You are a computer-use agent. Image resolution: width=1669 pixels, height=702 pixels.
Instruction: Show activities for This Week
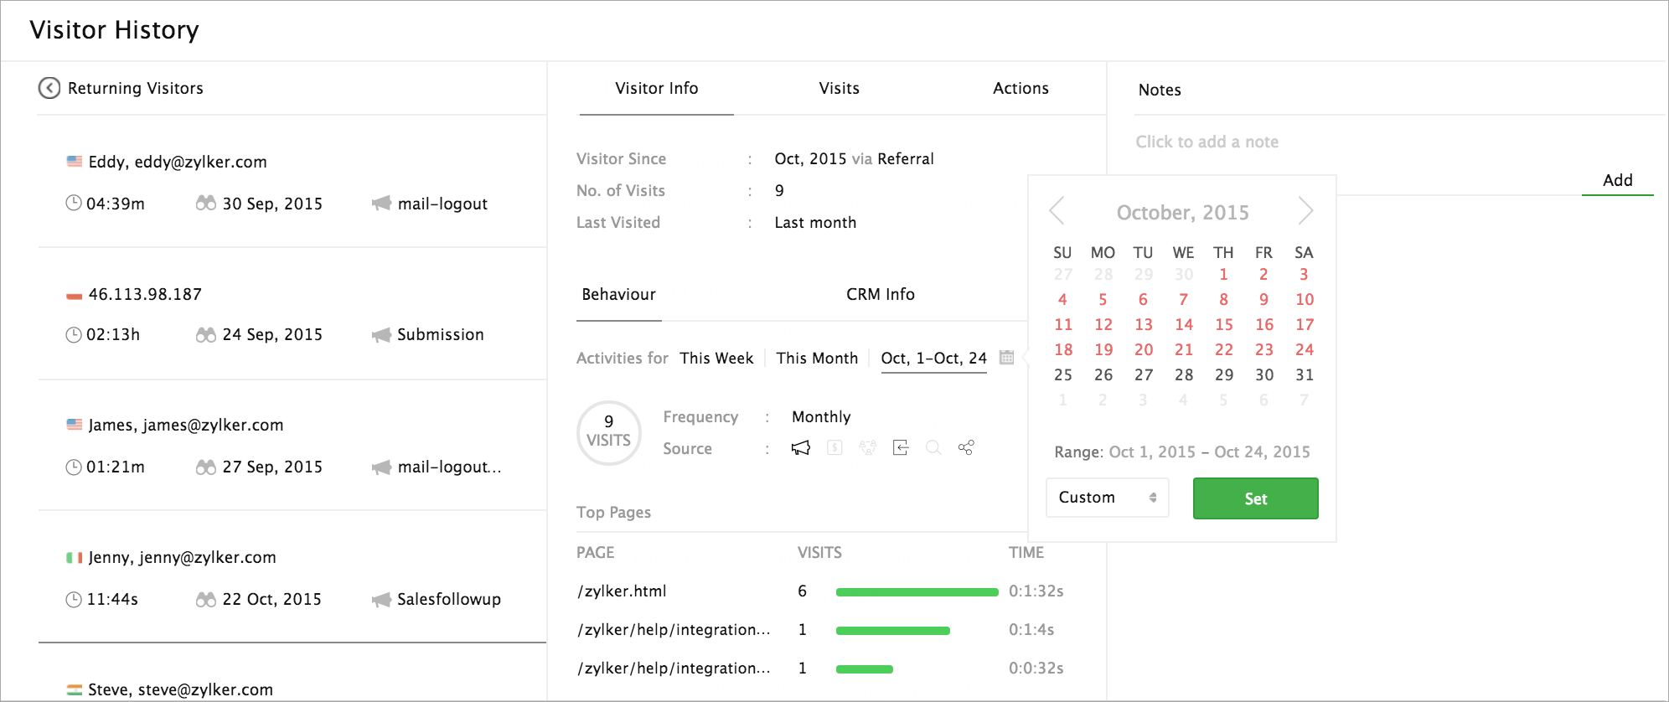716,359
